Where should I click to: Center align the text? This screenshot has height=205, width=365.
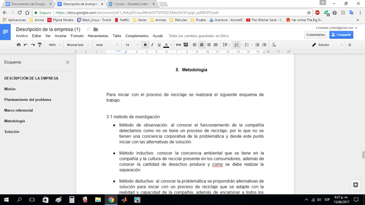201,45
